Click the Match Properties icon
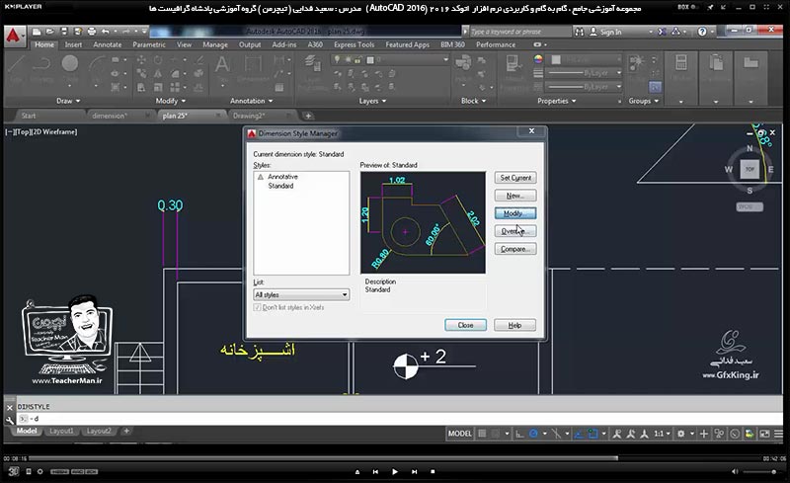Image resolution: width=790 pixels, height=483 pixels. pyautogui.click(x=513, y=63)
